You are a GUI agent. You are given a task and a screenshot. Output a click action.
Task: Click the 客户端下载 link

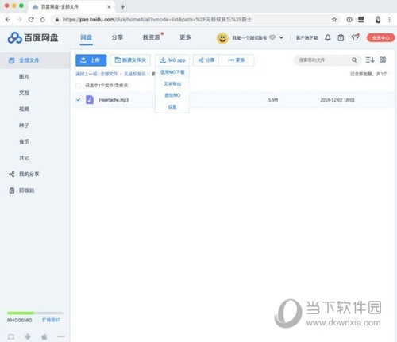306,38
